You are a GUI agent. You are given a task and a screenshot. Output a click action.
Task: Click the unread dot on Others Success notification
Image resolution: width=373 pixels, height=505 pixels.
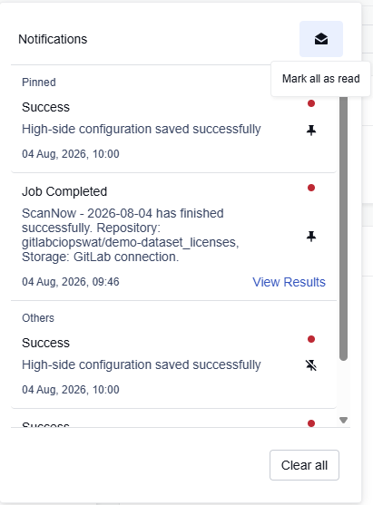[x=311, y=339]
